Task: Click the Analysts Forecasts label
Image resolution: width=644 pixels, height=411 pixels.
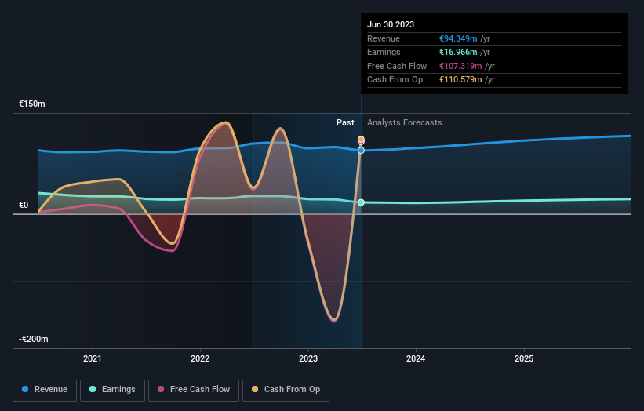Action: [x=405, y=123]
